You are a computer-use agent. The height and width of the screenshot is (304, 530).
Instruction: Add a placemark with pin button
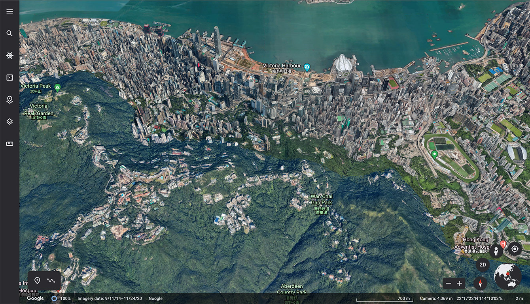tap(37, 281)
